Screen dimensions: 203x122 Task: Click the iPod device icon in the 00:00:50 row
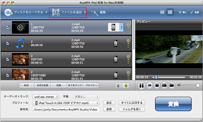[x=116, y=43]
